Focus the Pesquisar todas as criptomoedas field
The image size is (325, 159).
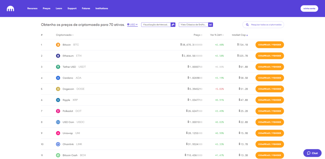click(x=263, y=25)
